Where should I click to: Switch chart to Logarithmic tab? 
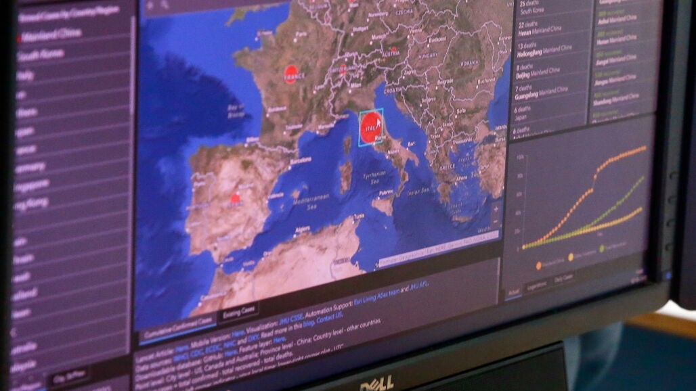click(536, 285)
